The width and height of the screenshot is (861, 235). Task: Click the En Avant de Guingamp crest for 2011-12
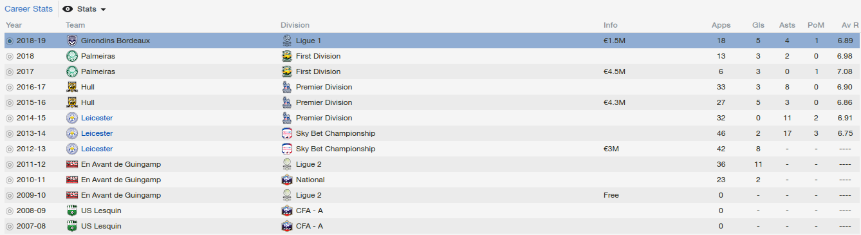coord(72,164)
